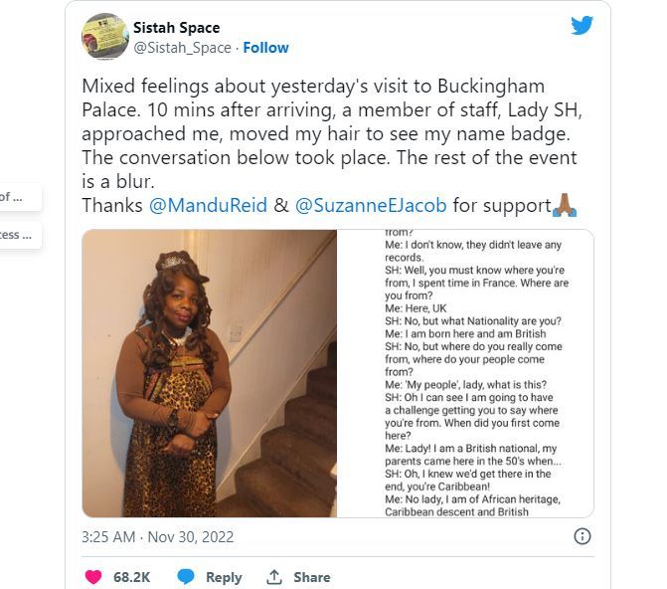Open the conversation transcript image
Image resolution: width=667 pixels, height=589 pixels.
(466, 373)
